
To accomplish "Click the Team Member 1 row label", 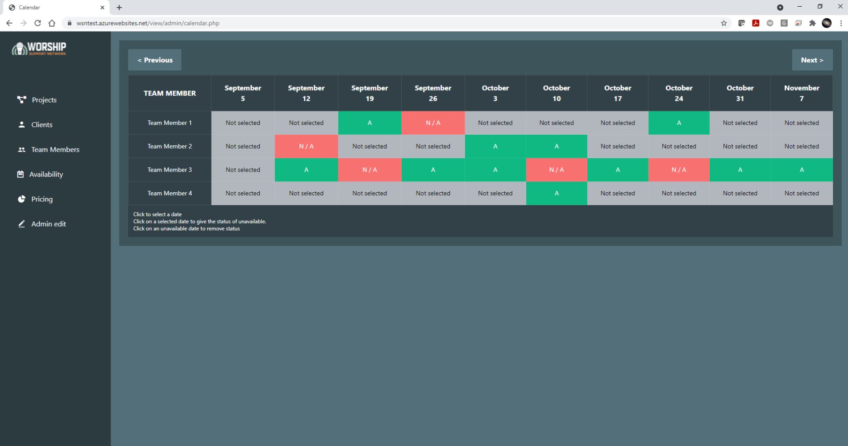I will pos(170,123).
